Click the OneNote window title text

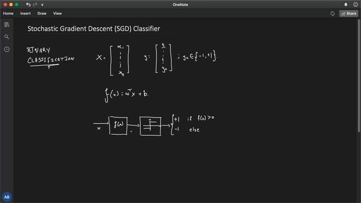click(180, 5)
